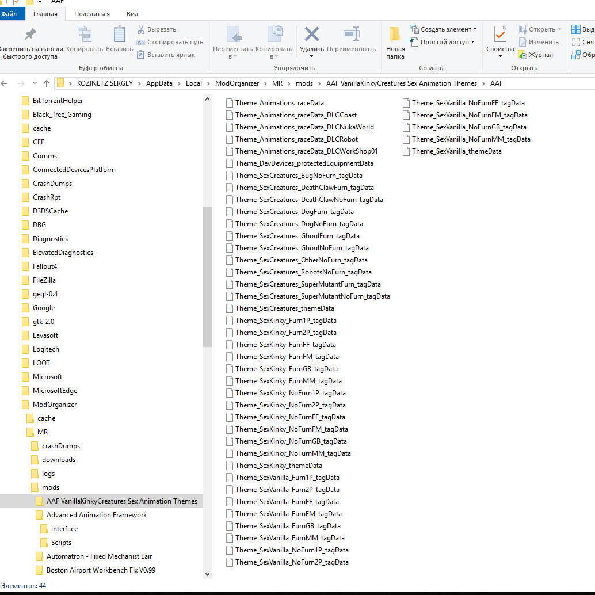This screenshot has width=595, height=595.
Task: Click the tree scrollbar down arrow
Action: pyautogui.click(x=207, y=574)
